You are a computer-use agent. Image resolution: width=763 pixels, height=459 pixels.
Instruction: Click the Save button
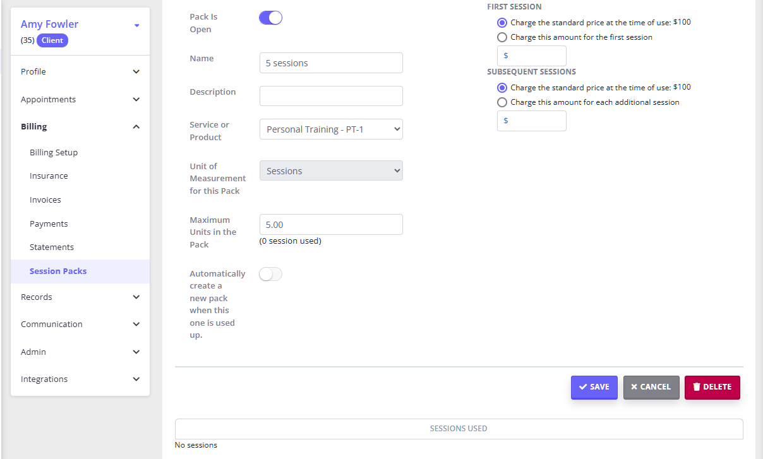coord(594,387)
